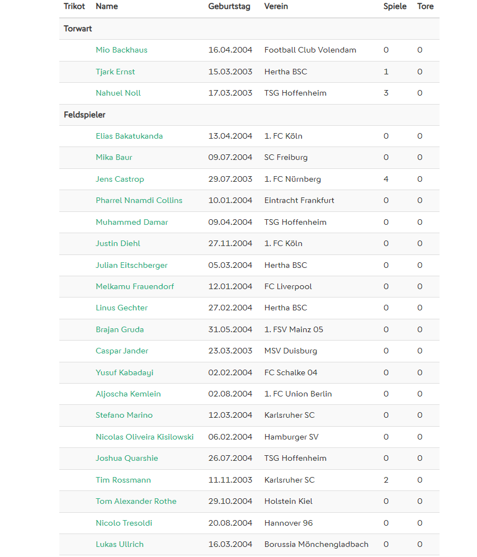Click club 1. FSV Mainz 05
The width and height of the screenshot is (477, 557).
294,329
